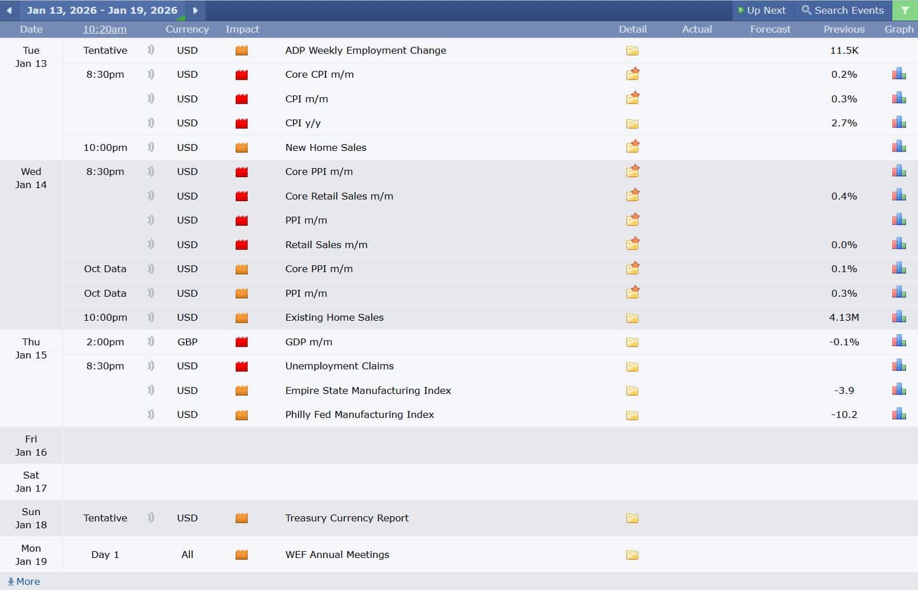The height and width of the screenshot is (590, 918).
Task: Go to the previous week using the left arrow
Action: pyautogui.click(x=8, y=10)
